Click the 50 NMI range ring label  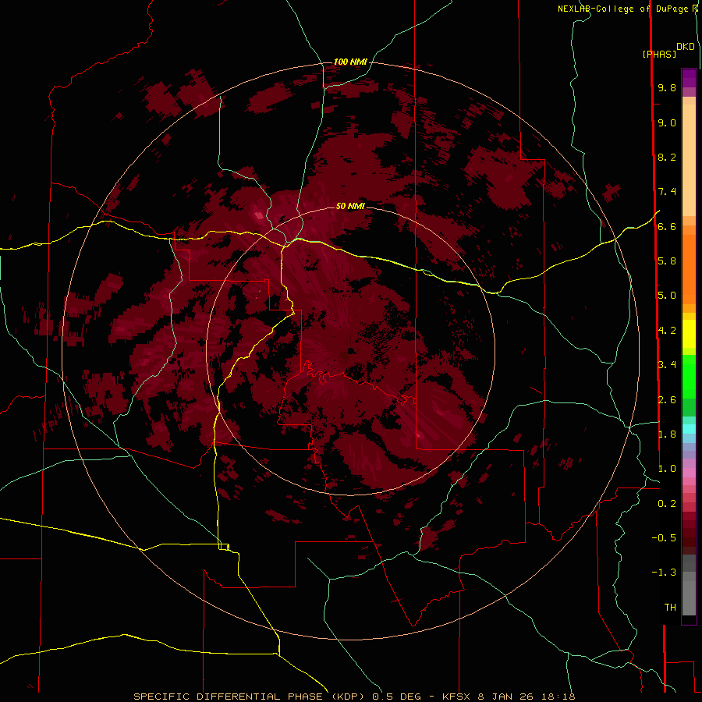tap(350, 206)
